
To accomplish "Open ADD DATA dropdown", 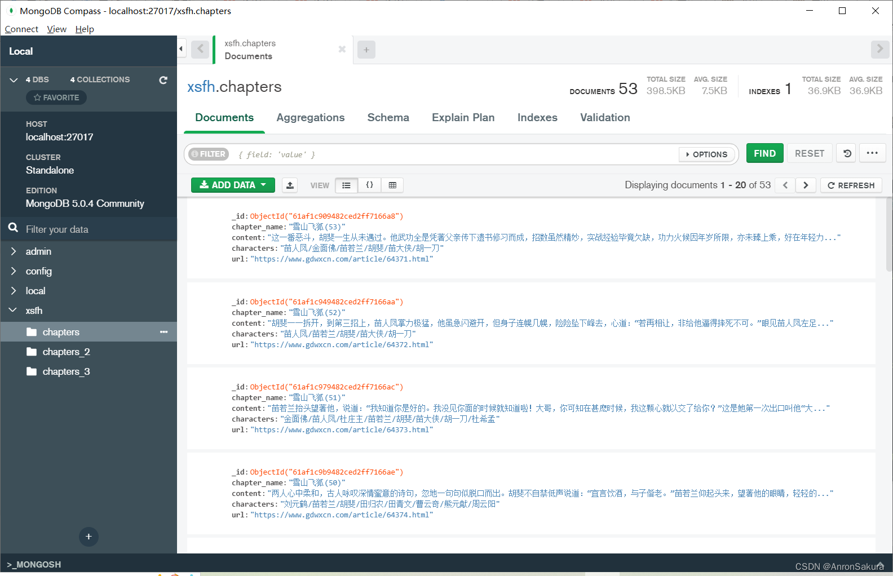I will click(x=233, y=185).
